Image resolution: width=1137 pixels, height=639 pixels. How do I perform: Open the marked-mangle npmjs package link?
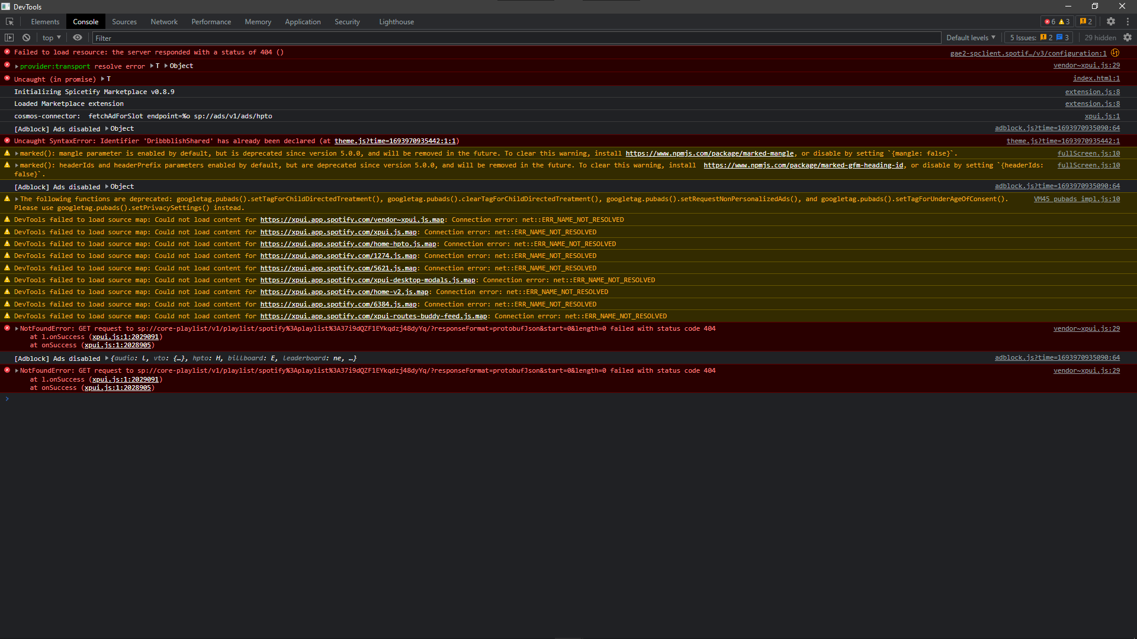click(x=709, y=154)
